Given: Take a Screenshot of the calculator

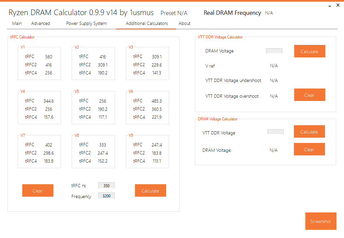Looking at the screenshot, I should click(x=321, y=221).
